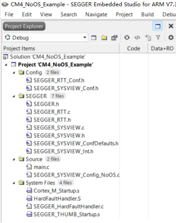Screen dimensions: 176x223
Task: Open the Edit menu
Action: tap(27, 14)
